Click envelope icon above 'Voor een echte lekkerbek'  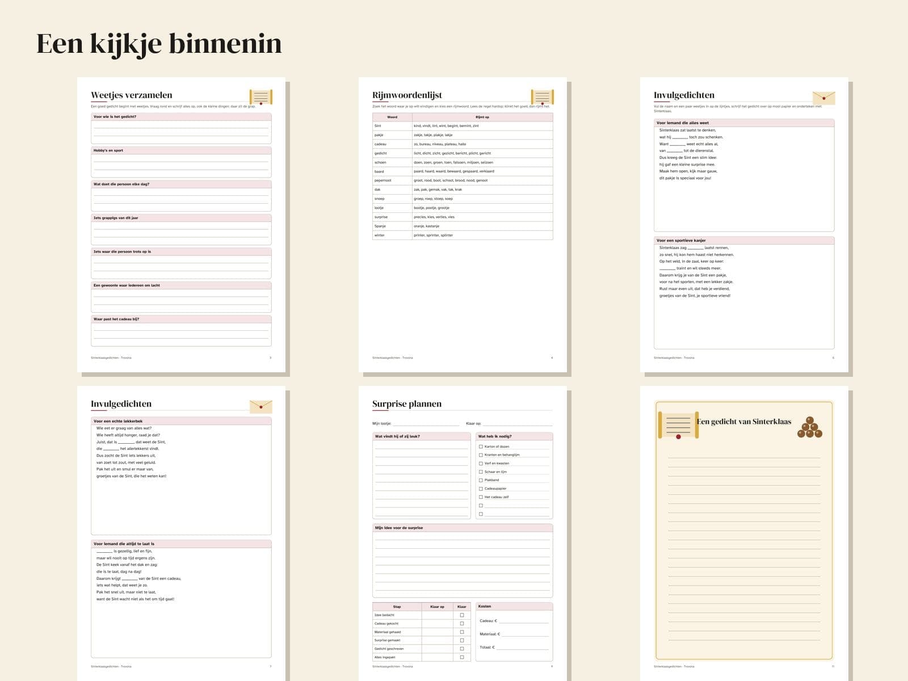[x=261, y=406]
